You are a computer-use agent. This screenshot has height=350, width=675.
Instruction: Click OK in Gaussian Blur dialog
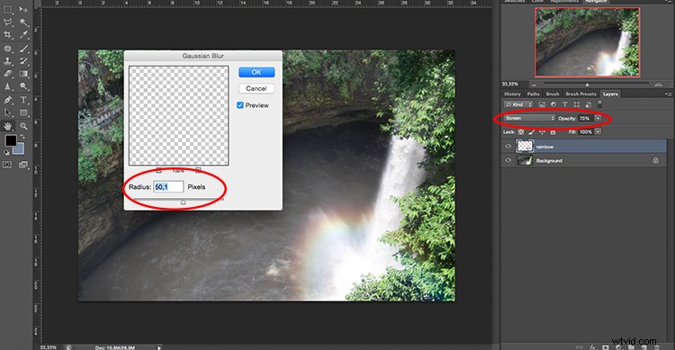[256, 72]
